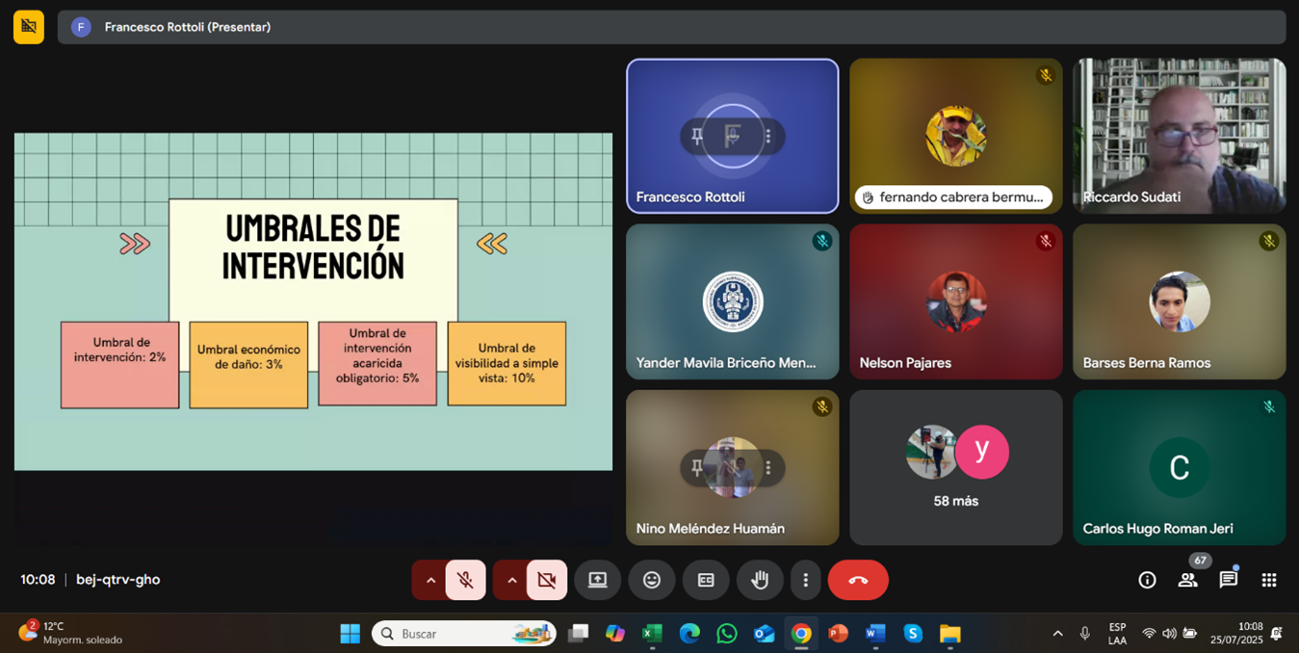
Task: Click the '58 más' participants tile
Action: tap(955, 468)
